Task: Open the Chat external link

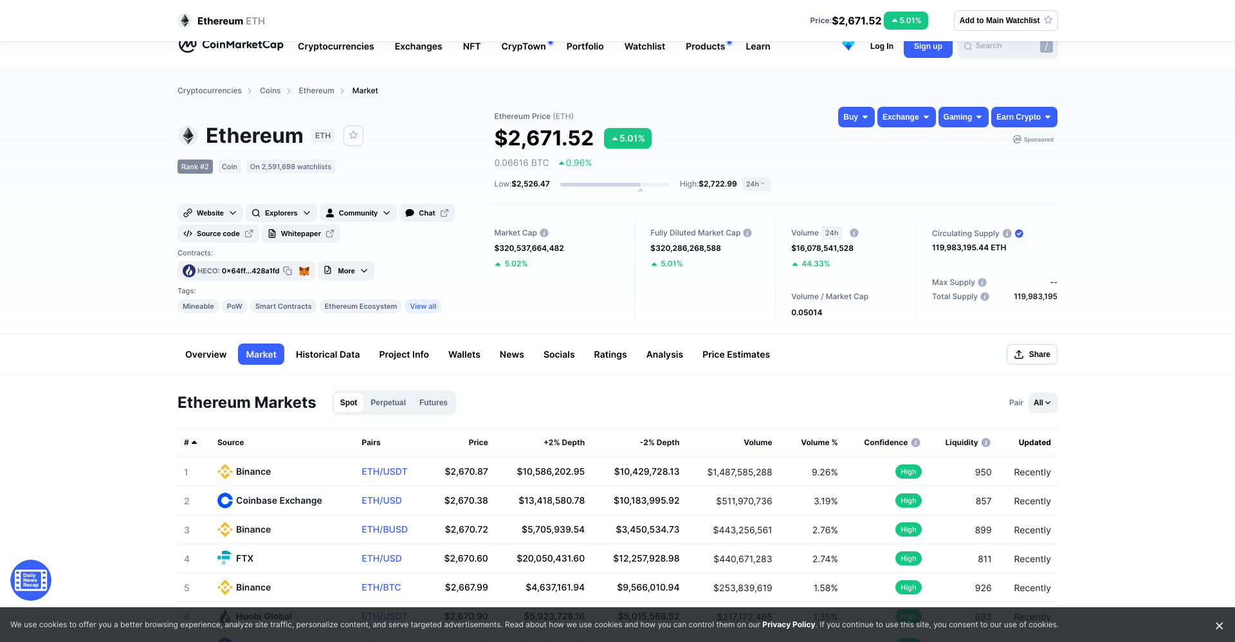Action: point(427,213)
